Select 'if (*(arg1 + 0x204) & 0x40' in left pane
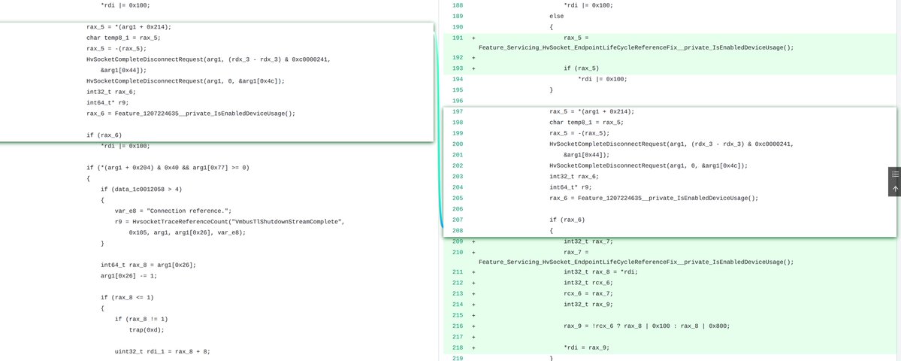The width and height of the screenshot is (901, 361). click(133, 168)
